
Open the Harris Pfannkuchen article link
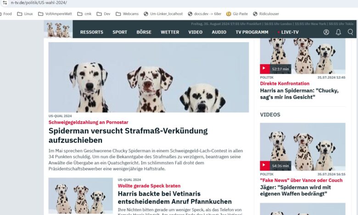175,198
